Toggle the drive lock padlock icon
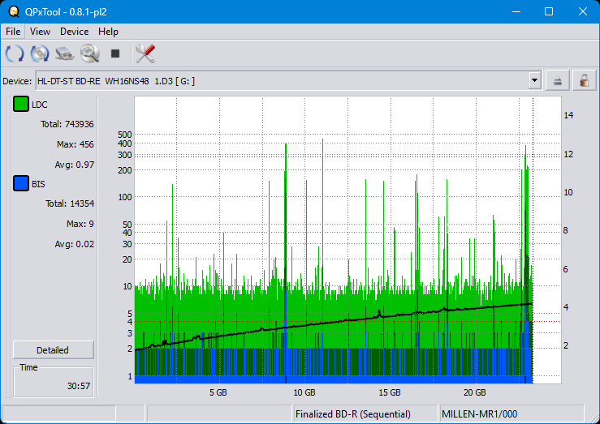Viewport: 600px width, 424px height. (583, 80)
